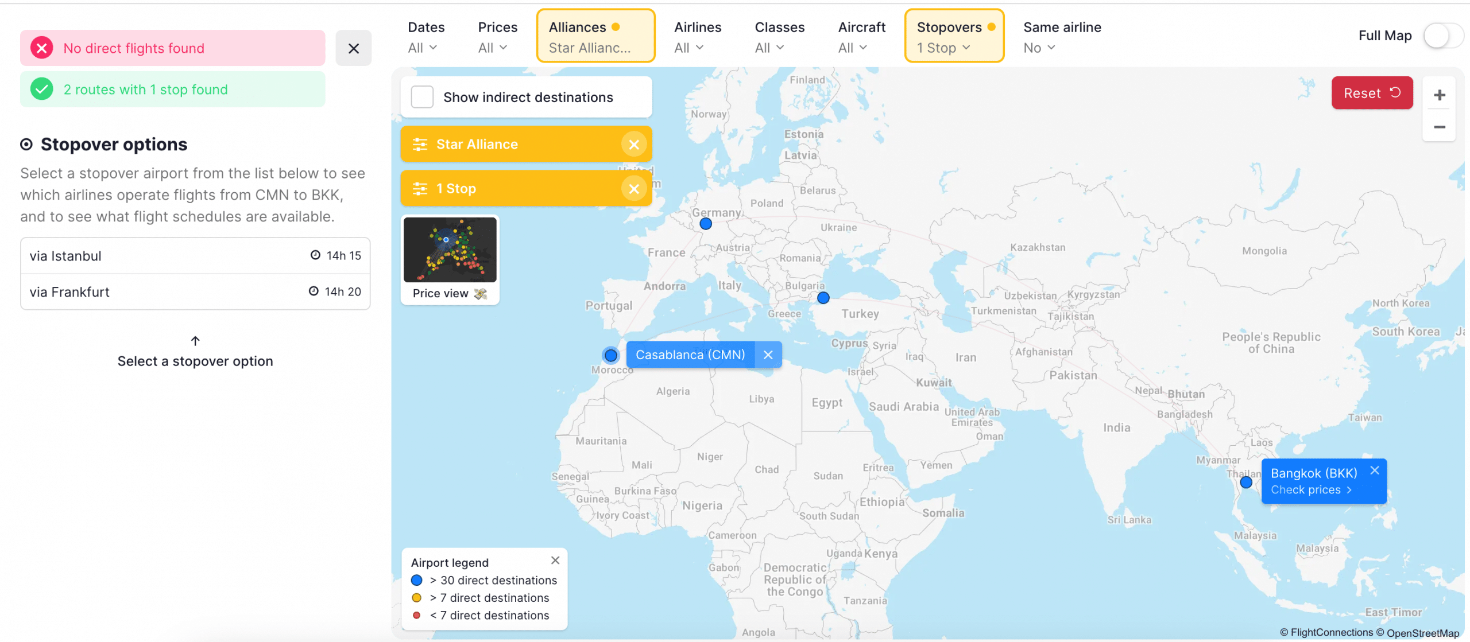Click Check prices link for Bangkok
This screenshot has height=642, width=1470.
(1310, 490)
